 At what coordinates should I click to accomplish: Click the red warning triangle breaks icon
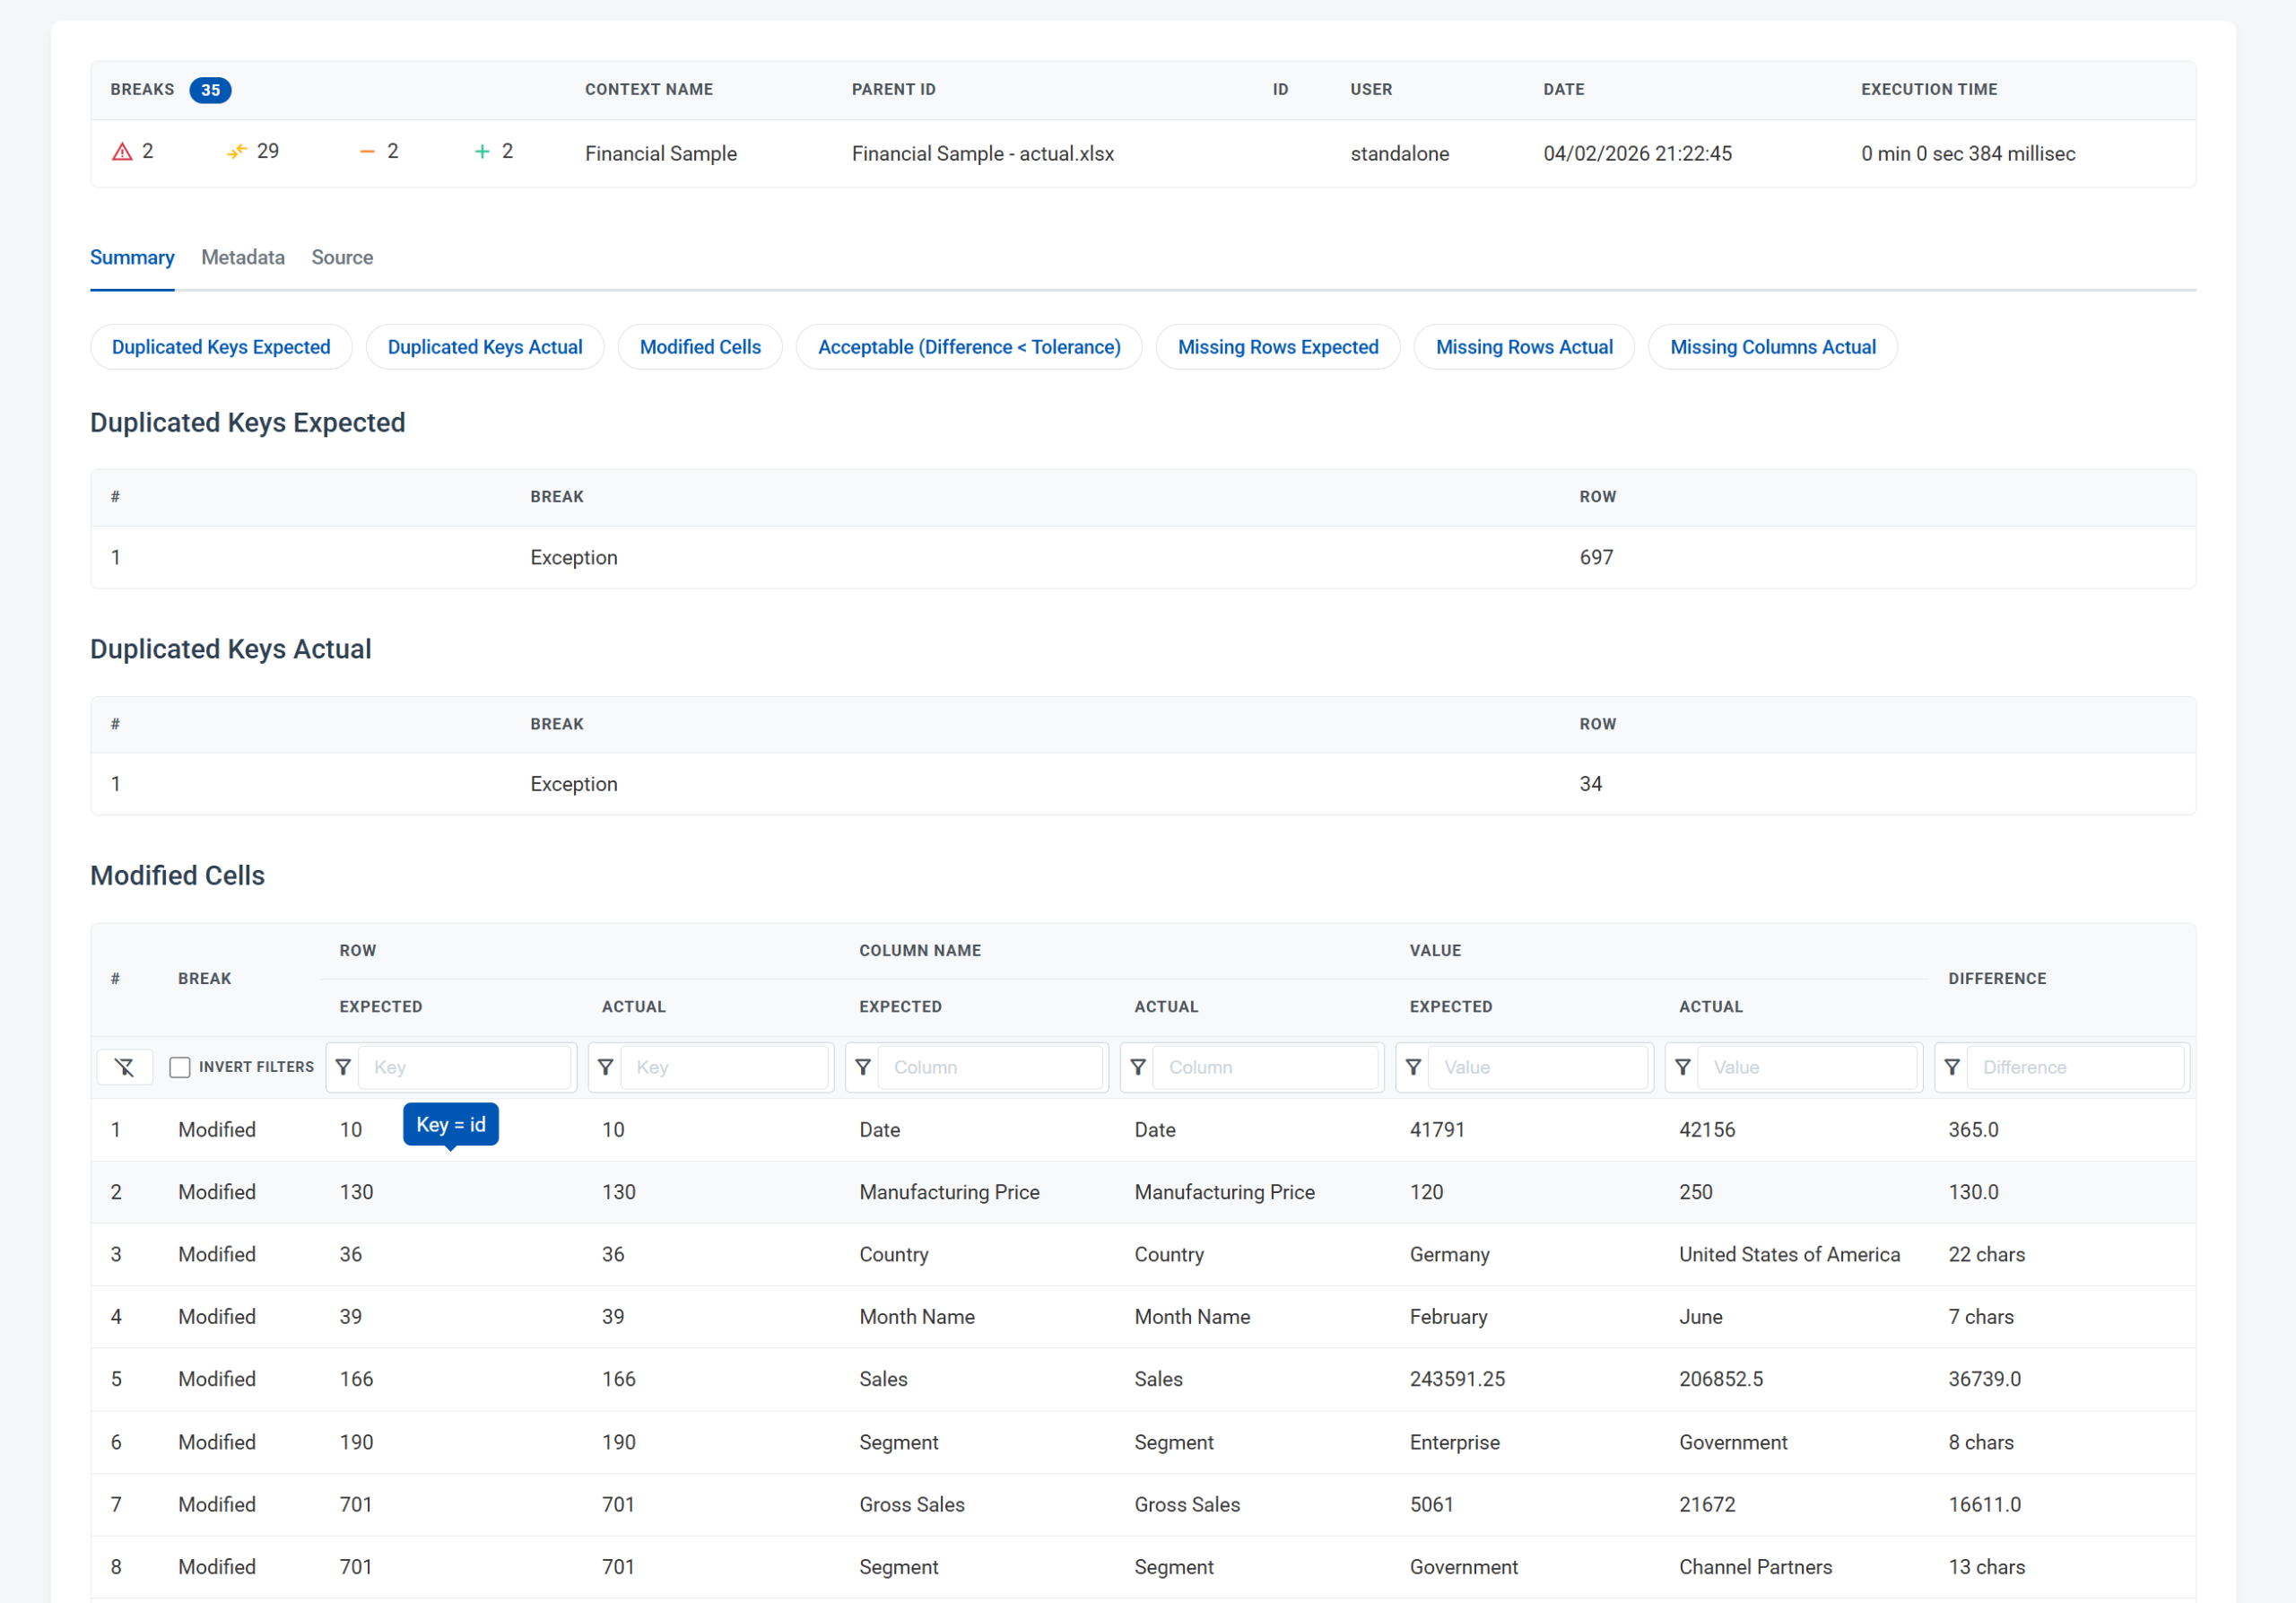(x=122, y=152)
